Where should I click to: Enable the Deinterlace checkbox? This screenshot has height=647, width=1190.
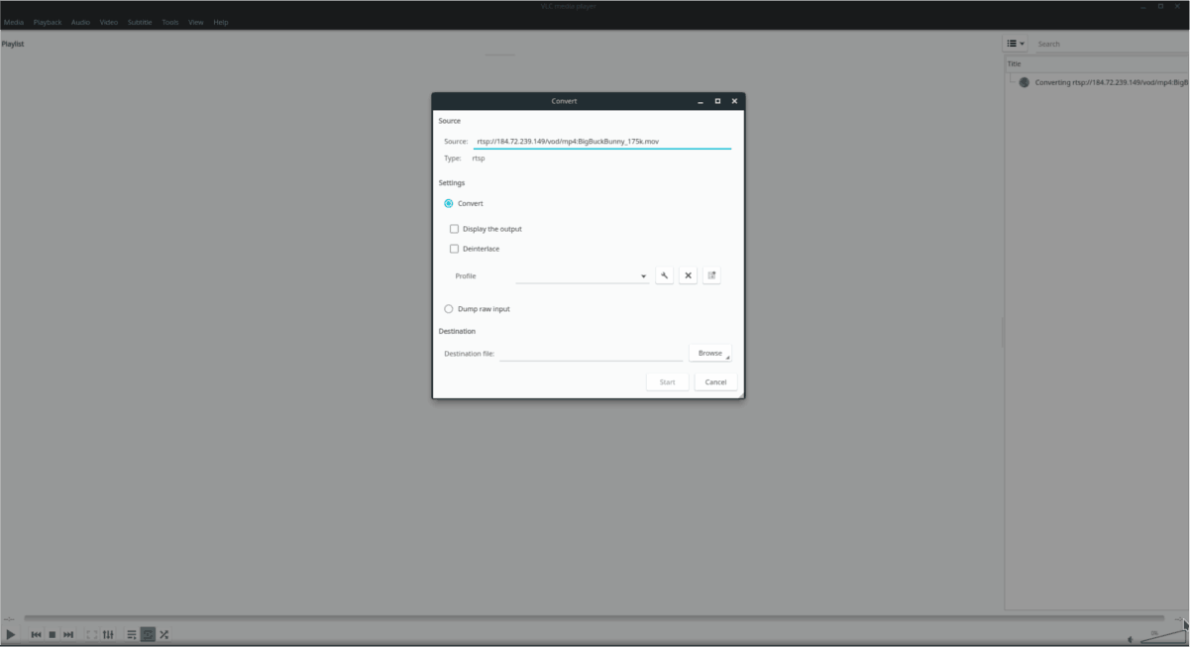(455, 249)
